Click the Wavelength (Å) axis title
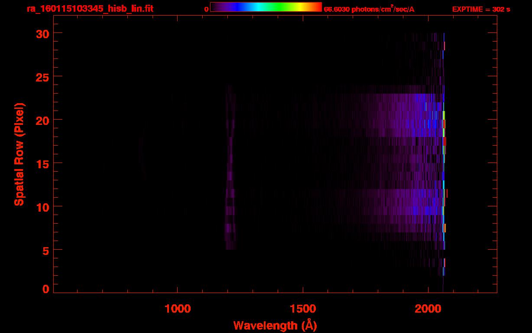532x333 pixels. pos(275,325)
